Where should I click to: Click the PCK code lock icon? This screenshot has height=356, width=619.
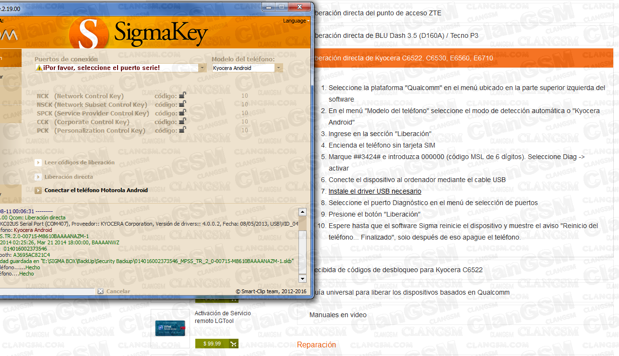pos(183,130)
